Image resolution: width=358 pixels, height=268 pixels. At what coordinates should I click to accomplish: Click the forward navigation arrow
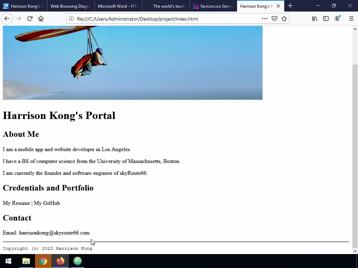pos(19,19)
